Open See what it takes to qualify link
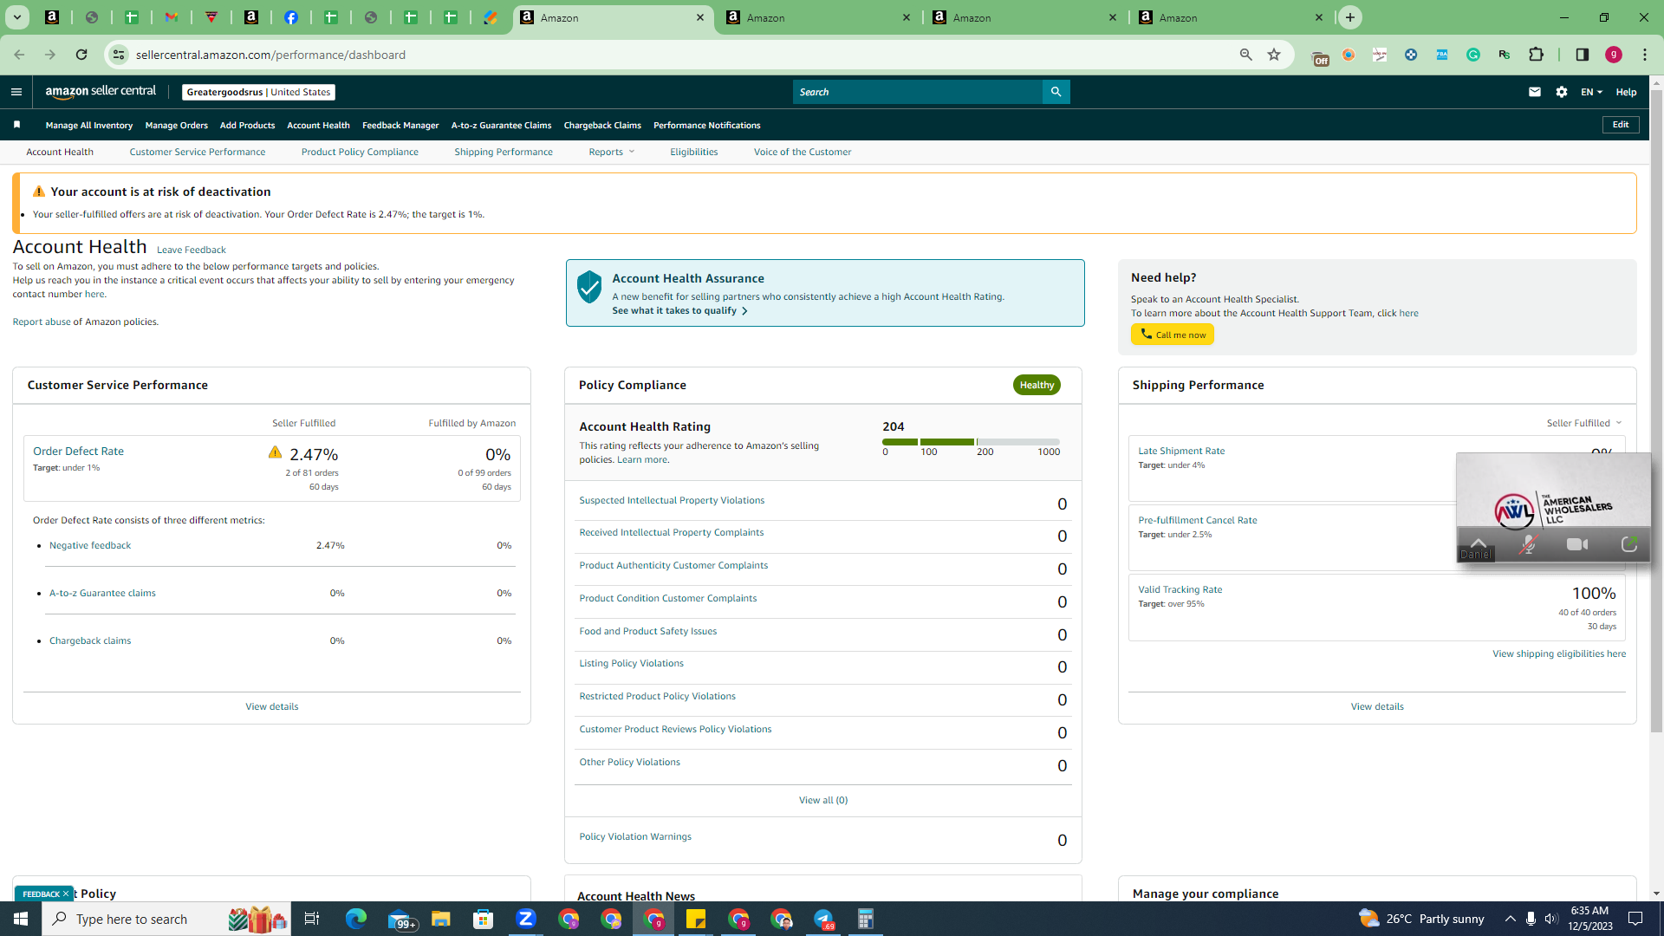 (x=679, y=310)
